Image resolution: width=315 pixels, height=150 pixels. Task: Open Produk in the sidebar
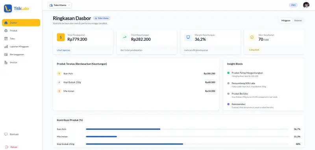coord(21,31)
